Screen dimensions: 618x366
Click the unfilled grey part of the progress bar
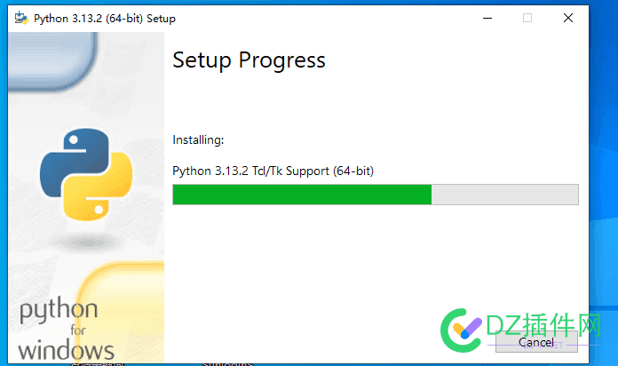coord(505,195)
